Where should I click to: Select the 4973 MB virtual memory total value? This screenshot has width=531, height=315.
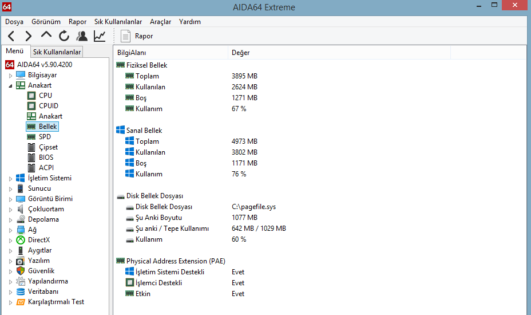244,141
